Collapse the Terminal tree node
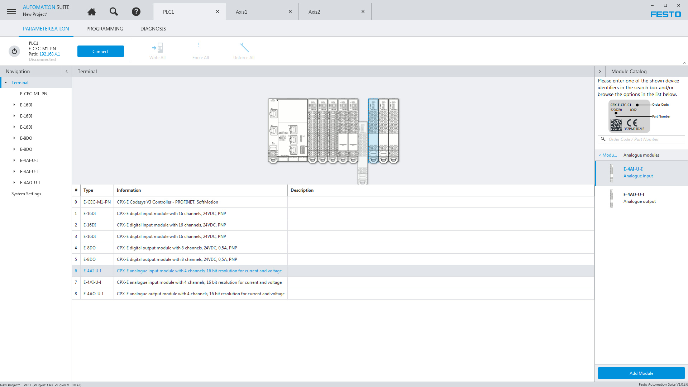 coord(6,82)
